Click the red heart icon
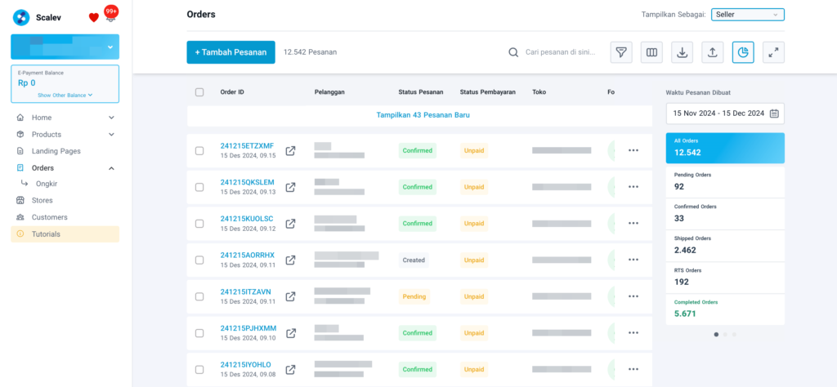The height and width of the screenshot is (387, 837). pyautogui.click(x=94, y=18)
